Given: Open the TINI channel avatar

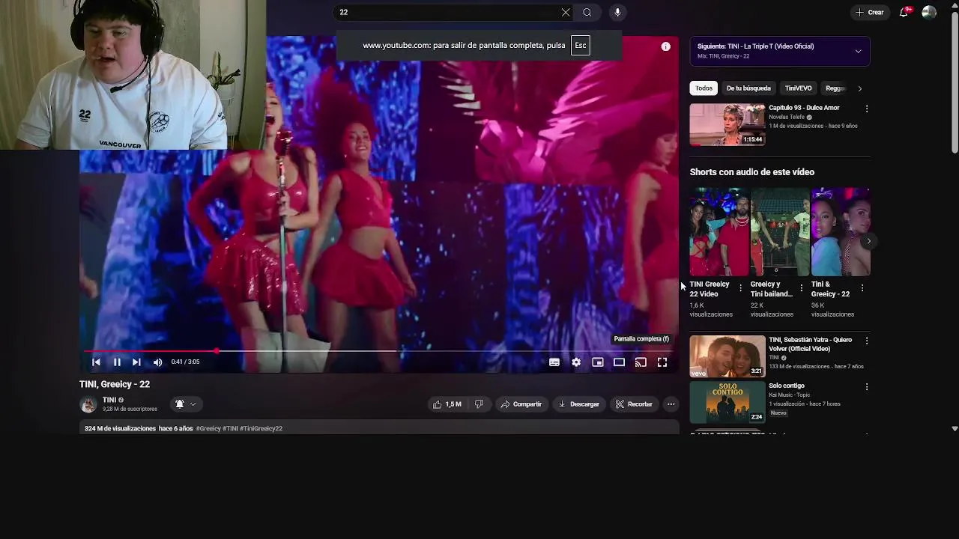Looking at the screenshot, I should (88, 404).
